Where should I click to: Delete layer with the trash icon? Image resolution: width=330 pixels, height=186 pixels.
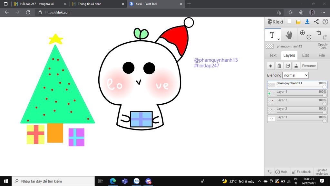[279, 66]
